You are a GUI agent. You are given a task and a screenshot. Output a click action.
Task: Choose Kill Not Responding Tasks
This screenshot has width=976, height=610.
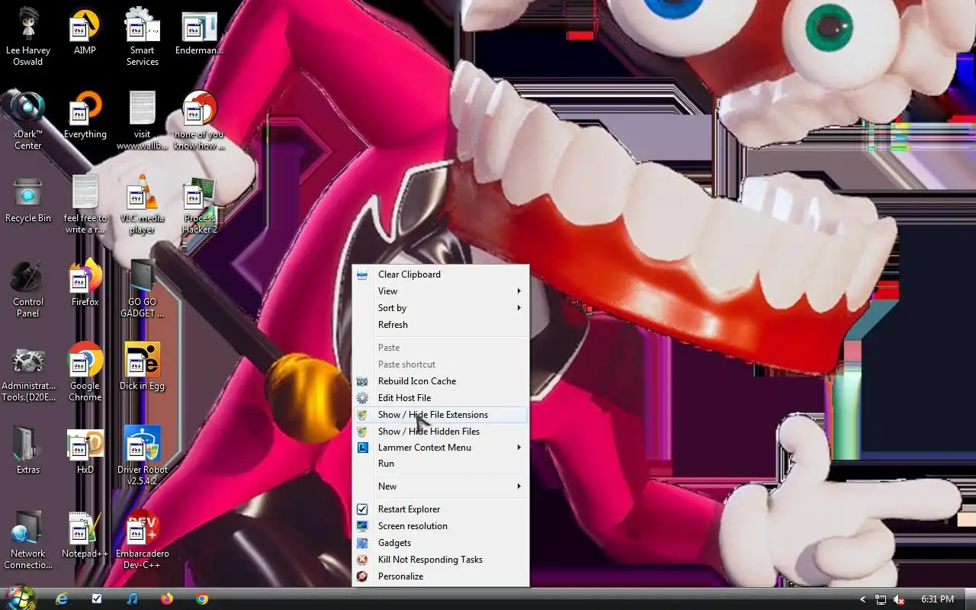pos(441,560)
